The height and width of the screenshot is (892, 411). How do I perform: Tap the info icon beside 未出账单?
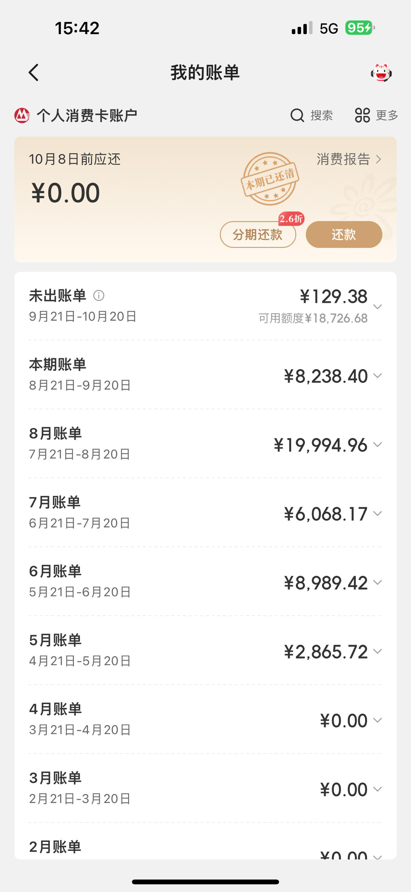coord(99,295)
